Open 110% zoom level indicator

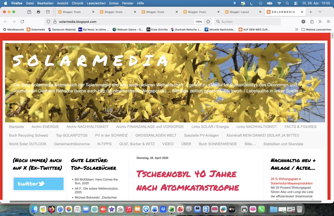coord(198,22)
